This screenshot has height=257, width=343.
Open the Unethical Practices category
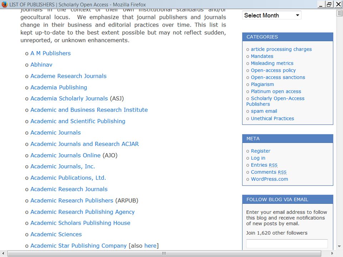coord(272,119)
